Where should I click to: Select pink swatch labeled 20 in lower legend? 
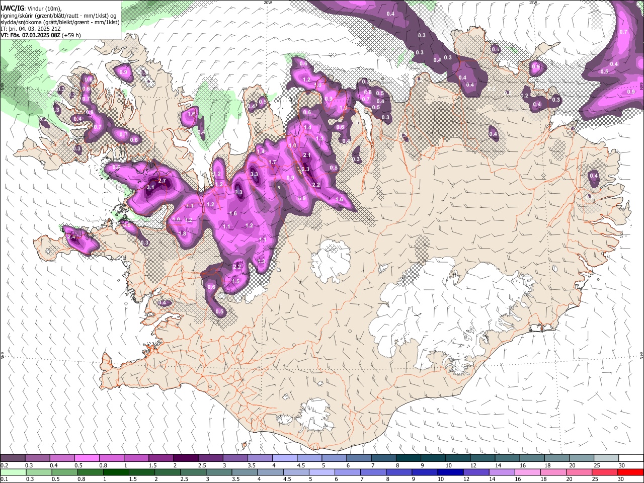coord(579,472)
